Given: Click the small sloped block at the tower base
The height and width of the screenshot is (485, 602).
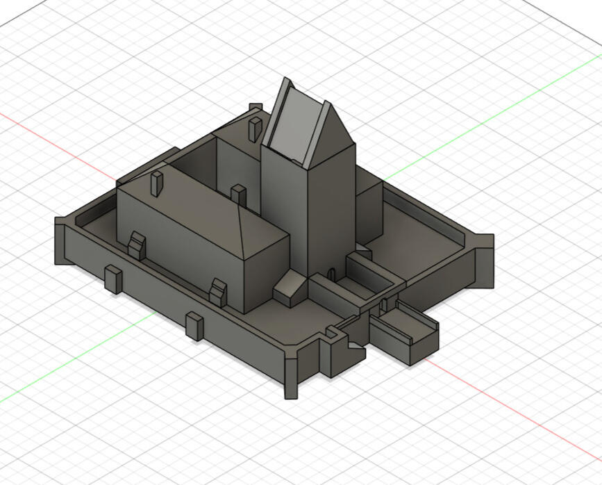Looking at the screenshot, I should click(290, 288).
